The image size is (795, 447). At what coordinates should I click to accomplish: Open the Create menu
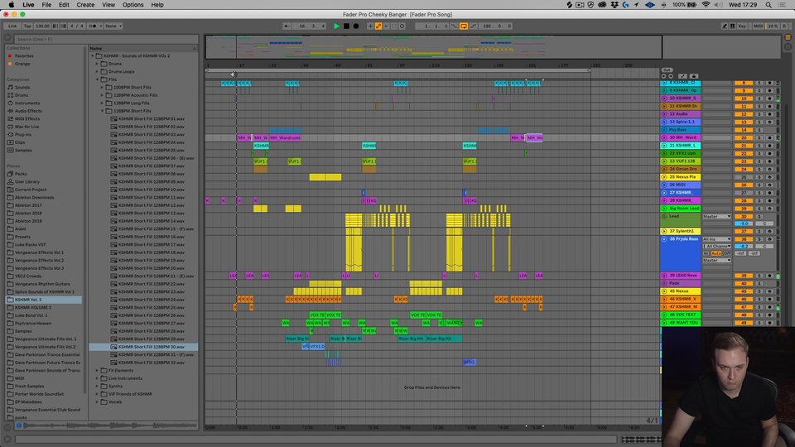click(x=85, y=5)
